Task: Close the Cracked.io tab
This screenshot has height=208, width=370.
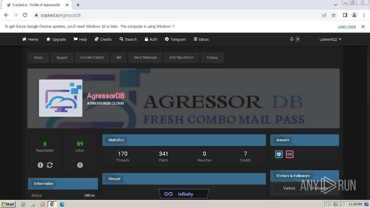Action: [67, 5]
